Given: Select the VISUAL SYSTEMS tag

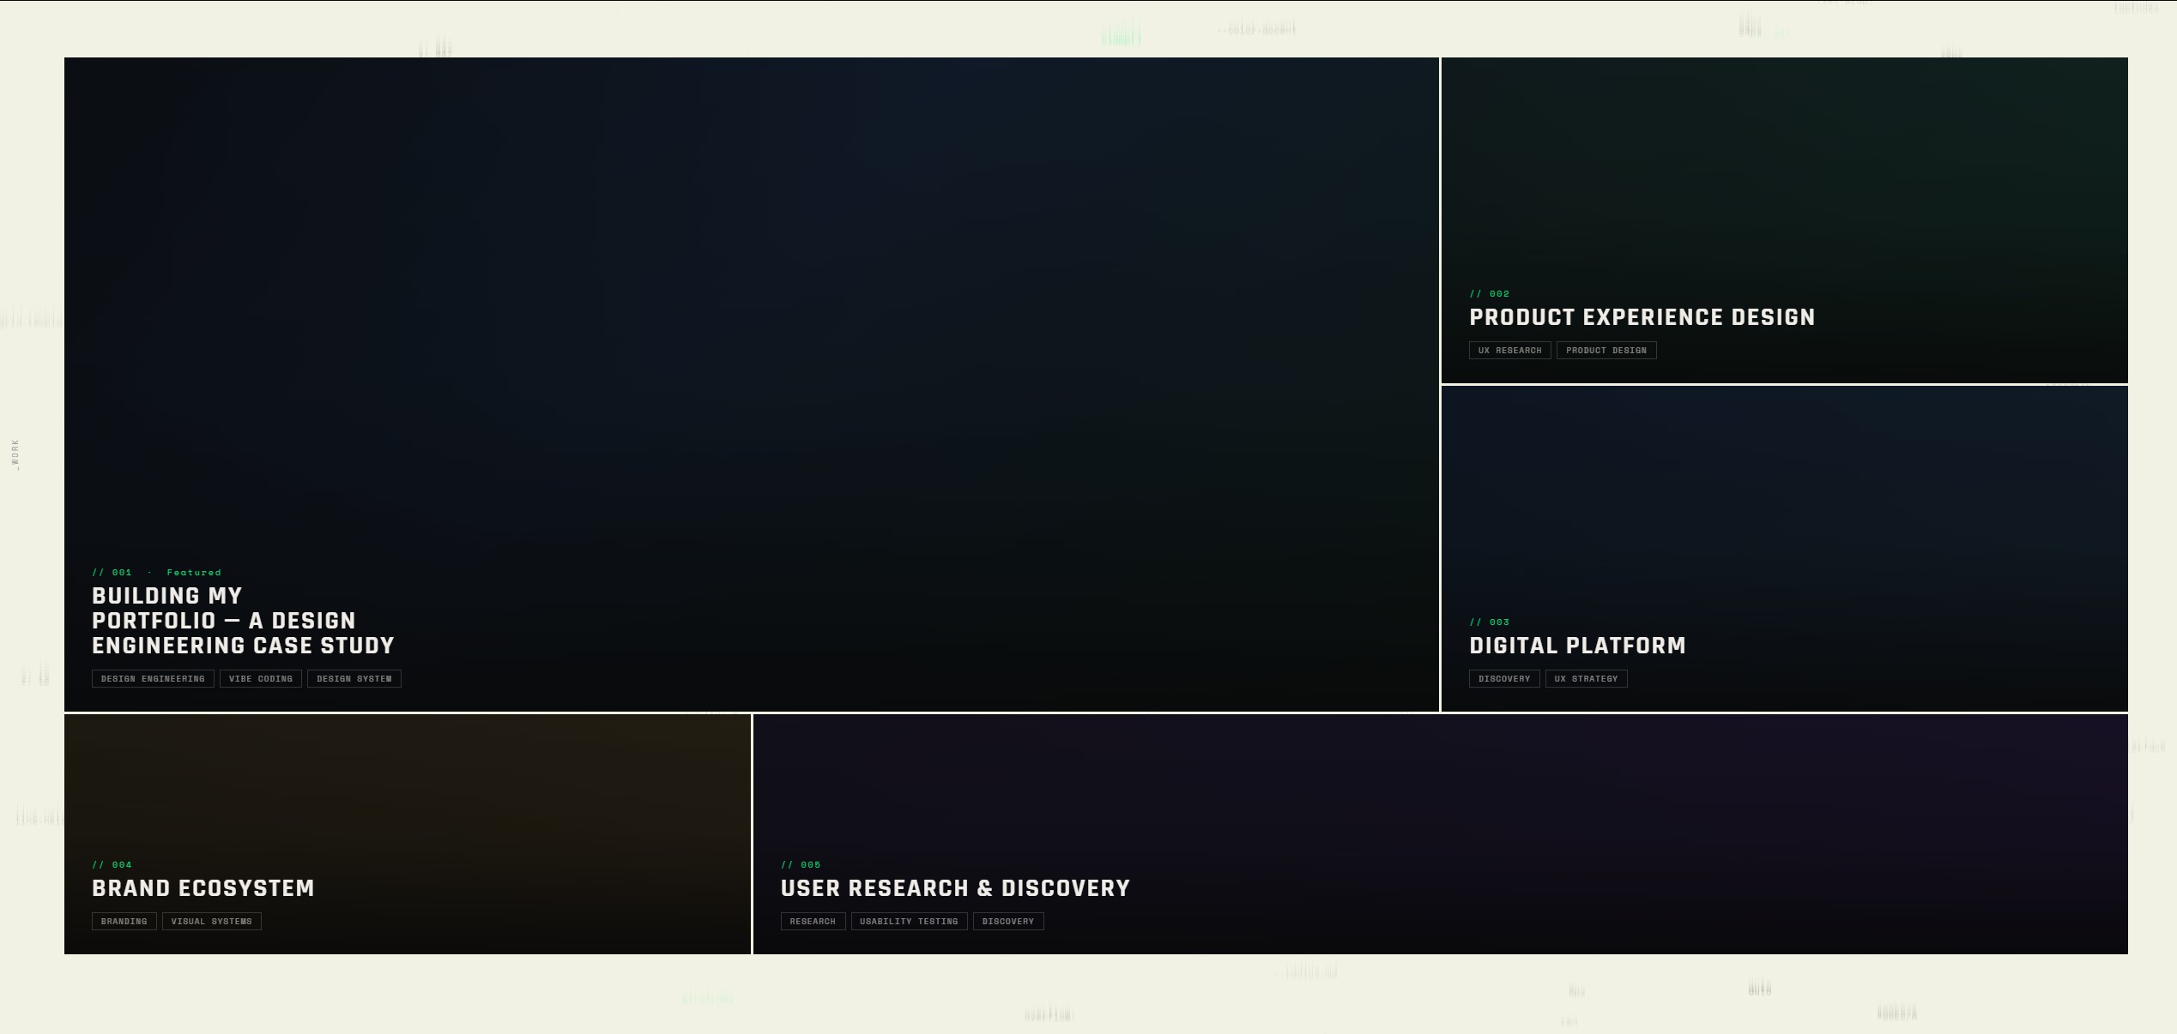Looking at the screenshot, I should tap(211, 921).
